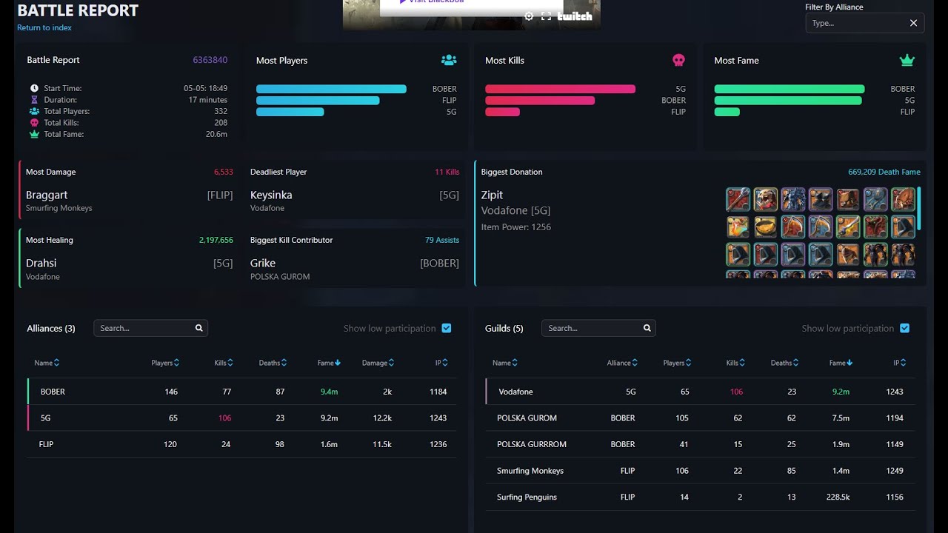Clear the alliance filter with the X
948x533 pixels.
tap(913, 23)
